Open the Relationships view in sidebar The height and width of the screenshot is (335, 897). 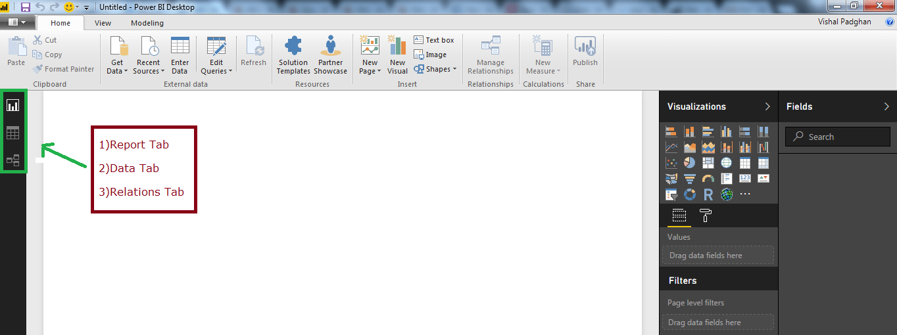pos(12,160)
